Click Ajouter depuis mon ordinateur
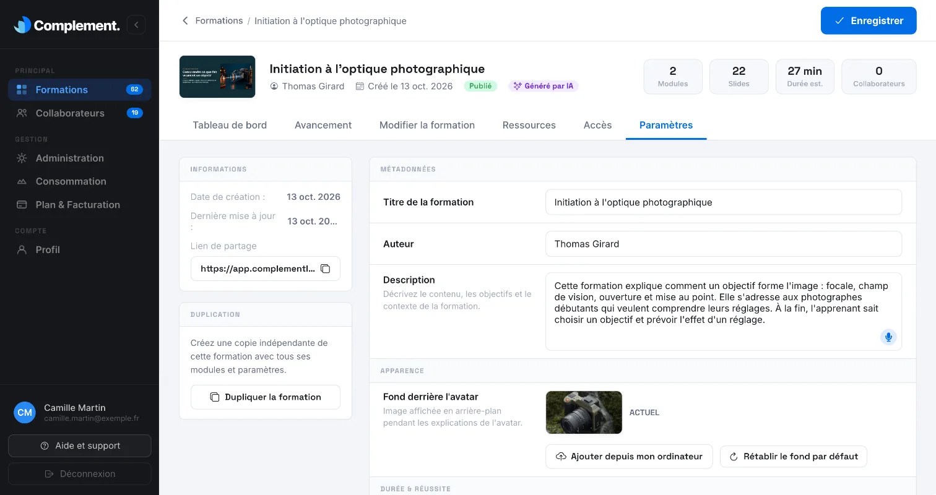Image resolution: width=936 pixels, height=495 pixels. click(629, 457)
